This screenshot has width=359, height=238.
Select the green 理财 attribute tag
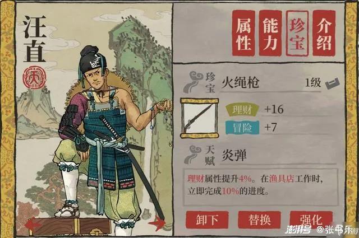pos(242,110)
